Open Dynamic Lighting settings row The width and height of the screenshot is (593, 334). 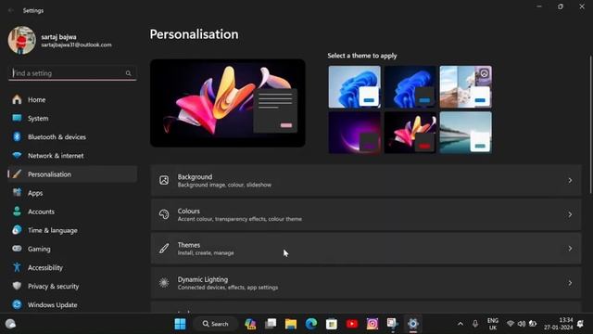point(366,283)
